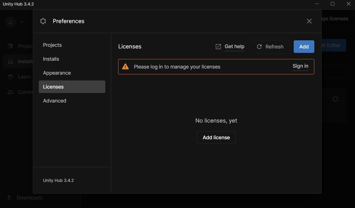Click the Preferences gear icon in dialog header
355x208 pixels.
tap(43, 21)
